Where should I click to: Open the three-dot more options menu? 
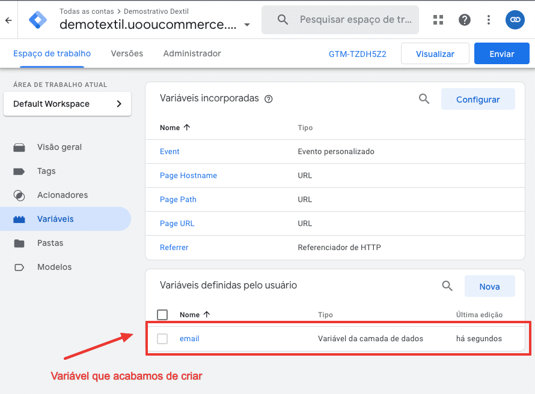(489, 20)
